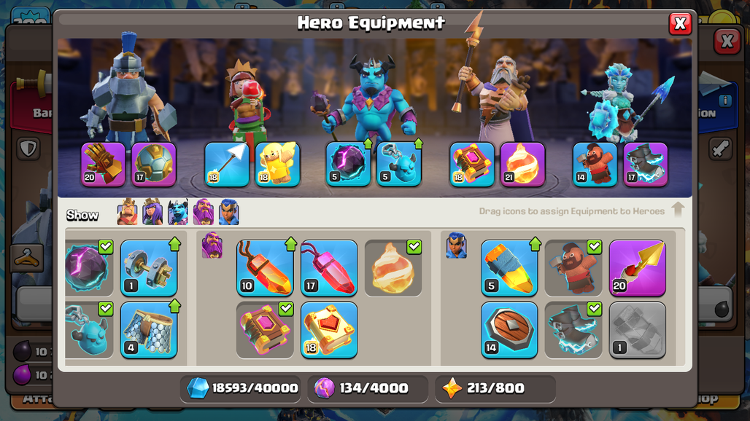Pick the level 14 Royal Gem shield
The width and height of the screenshot is (750, 421).
coord(509,330)
